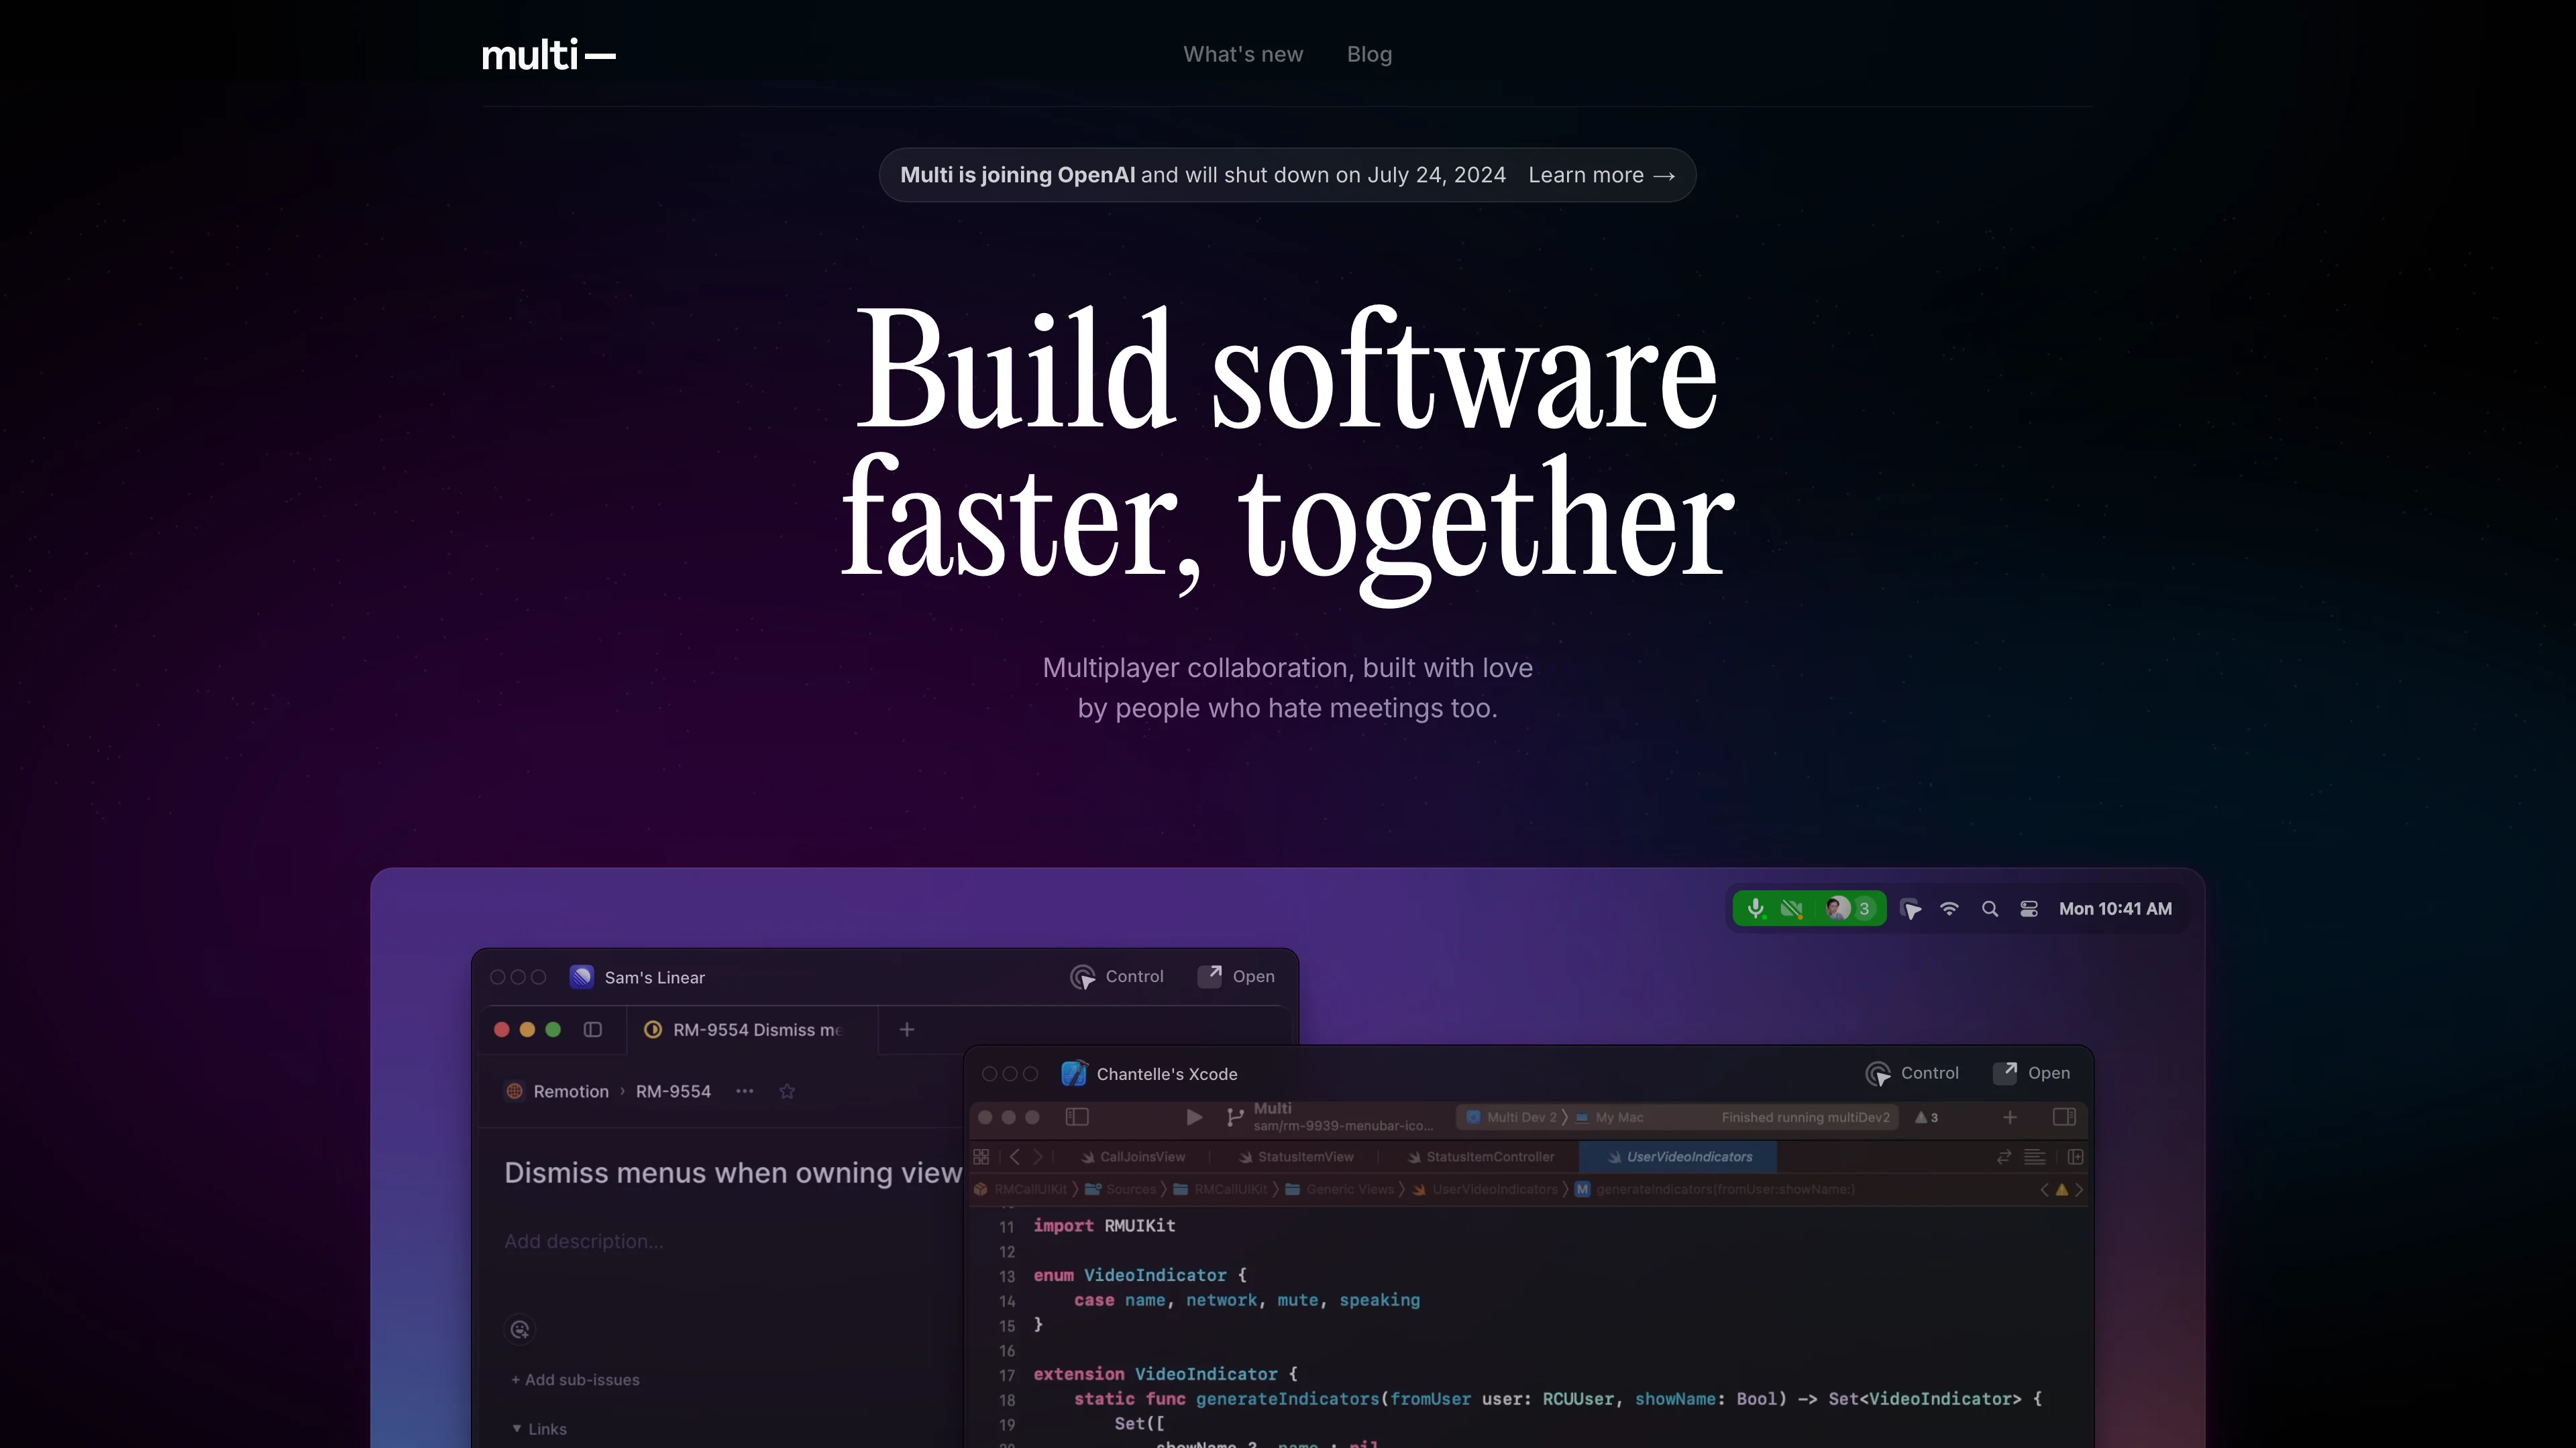Open the Sources folder in the jump bar
Viewport: 2576px width, 1448px height.
(x=1121, y=1189)
